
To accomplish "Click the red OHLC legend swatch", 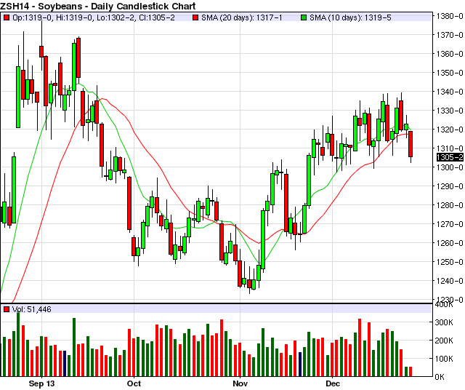I will point(7,17).
